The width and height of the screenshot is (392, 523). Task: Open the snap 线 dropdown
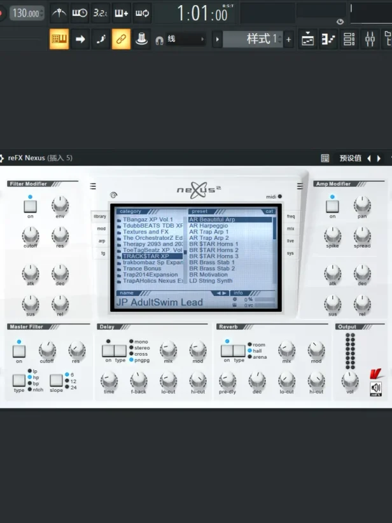click(185, 39)
